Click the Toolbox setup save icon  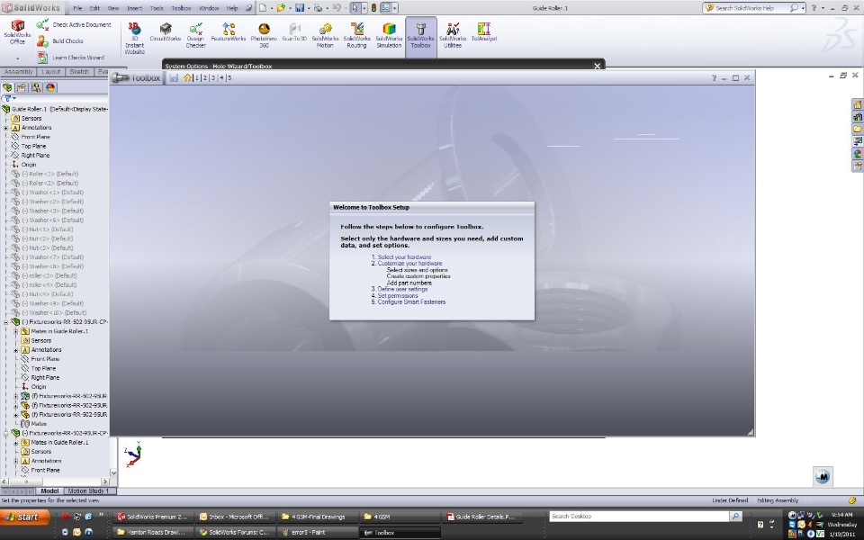coord(174,77)
